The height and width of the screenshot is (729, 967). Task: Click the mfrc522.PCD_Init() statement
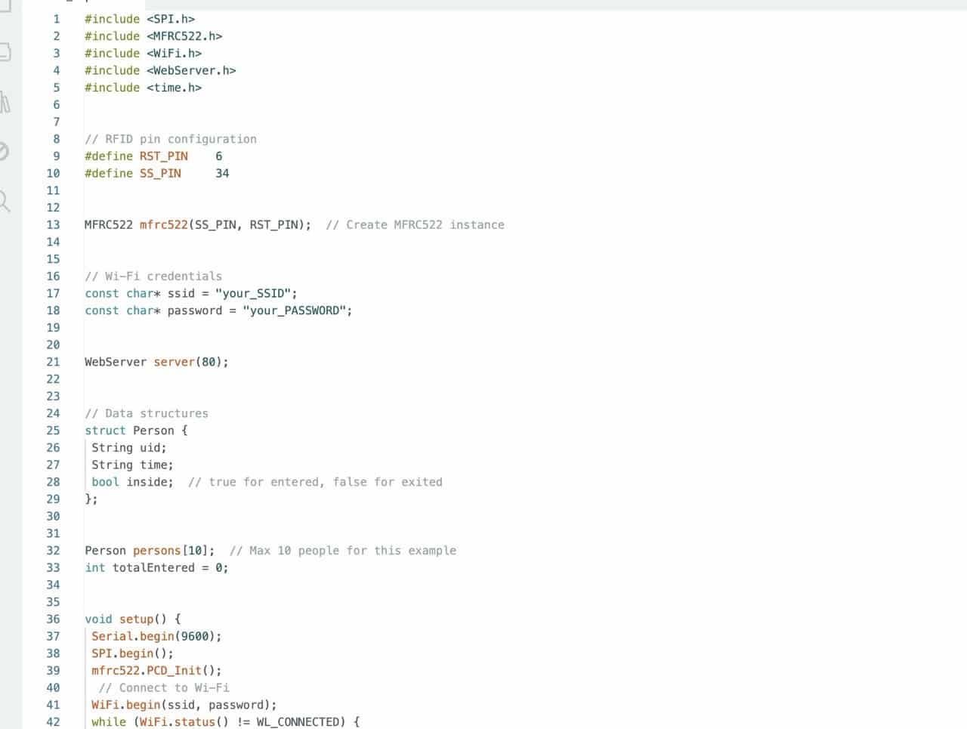tap(156, 671)
